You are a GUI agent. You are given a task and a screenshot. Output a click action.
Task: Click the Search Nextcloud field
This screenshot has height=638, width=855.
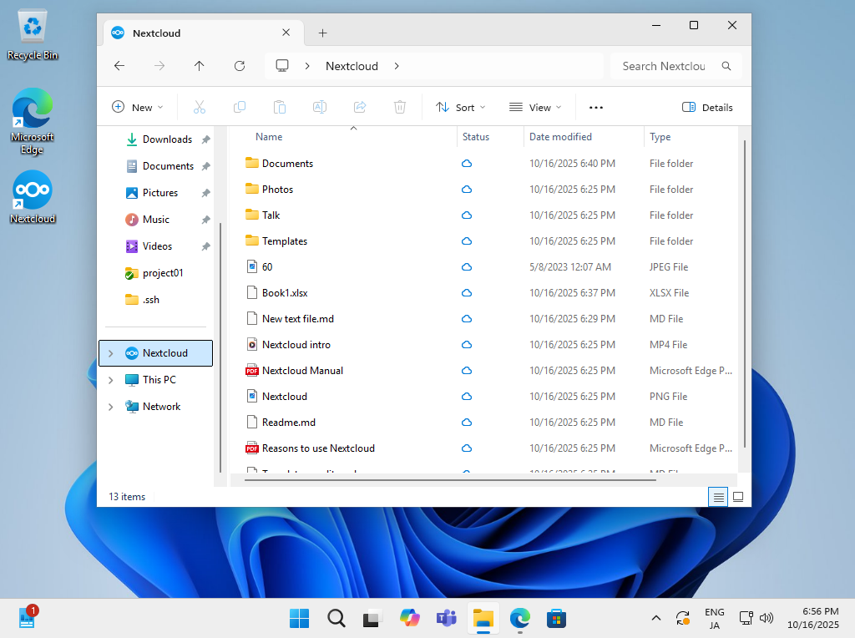point(664,66)
